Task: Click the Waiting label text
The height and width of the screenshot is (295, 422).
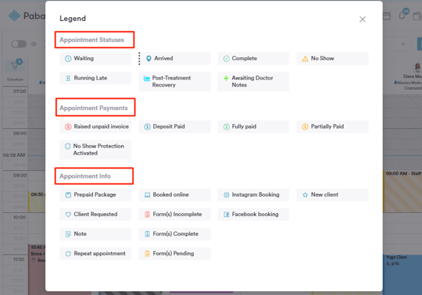Action: point(84,59)
